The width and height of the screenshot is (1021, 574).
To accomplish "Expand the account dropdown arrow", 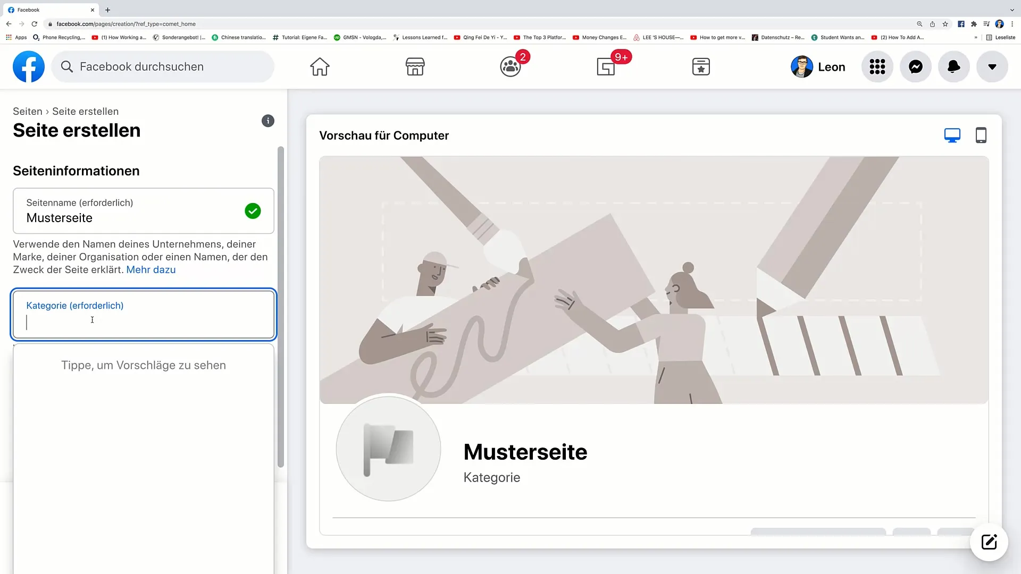I will [992, 67].
